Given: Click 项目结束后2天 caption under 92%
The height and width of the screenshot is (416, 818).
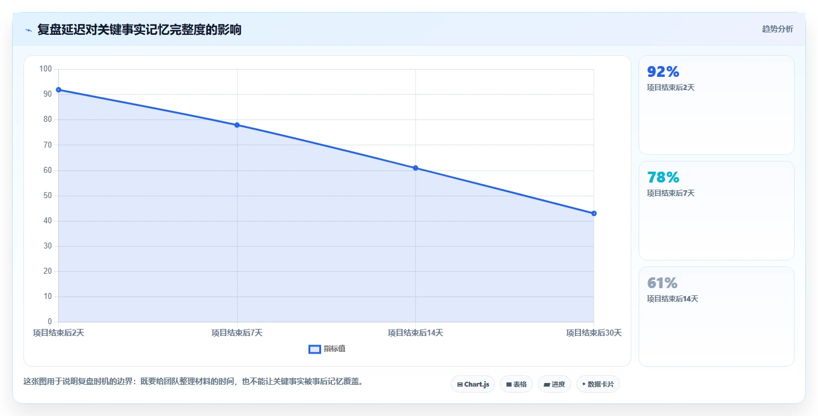Looking at the screenshot, I should [x=670, y=88].
